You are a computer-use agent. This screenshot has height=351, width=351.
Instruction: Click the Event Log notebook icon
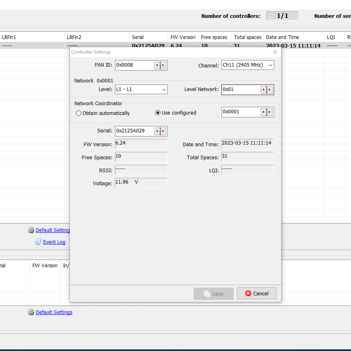click(38, 242)
